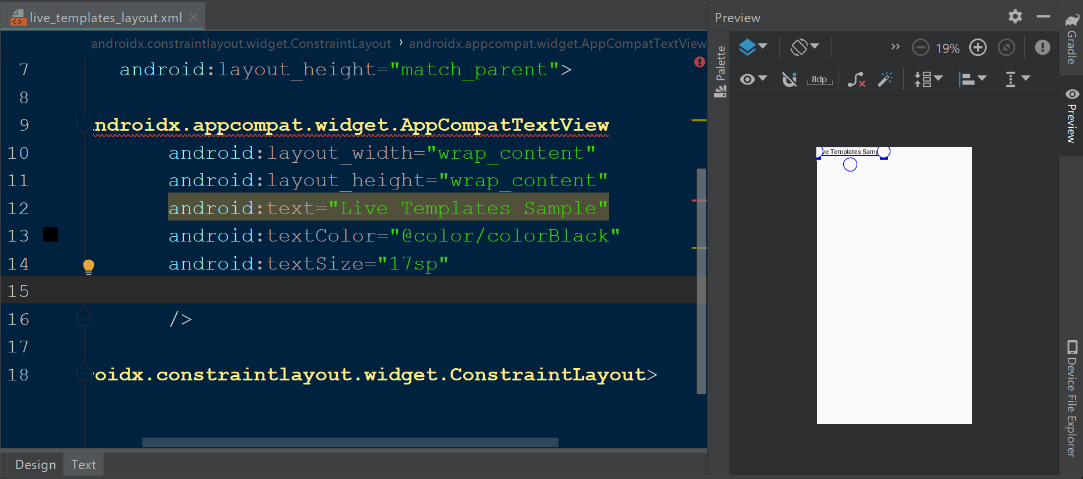Click the Infer Constraints magic wand
This screenshot has height=479, width=1083.
coord(885,79)
